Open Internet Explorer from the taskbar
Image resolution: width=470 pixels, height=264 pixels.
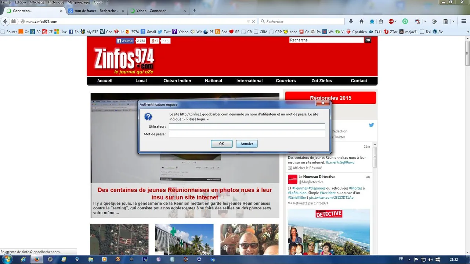(x=24, y=259)
